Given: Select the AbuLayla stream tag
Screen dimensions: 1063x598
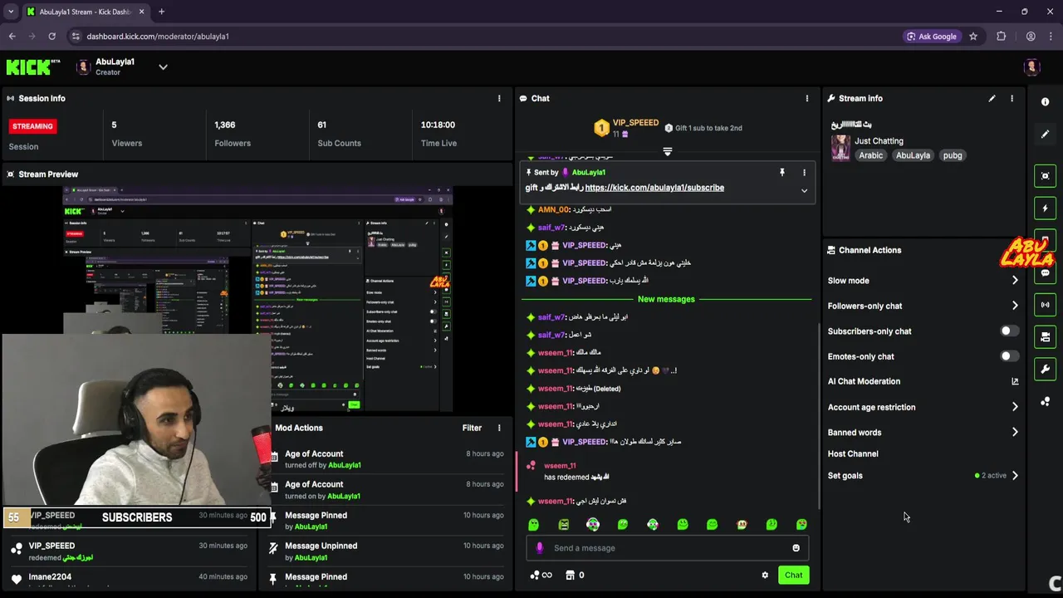Looking at the screenshot, I should pos(913,155).
